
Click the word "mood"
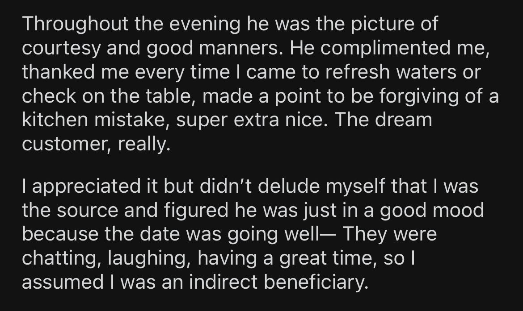pos(459,211)
